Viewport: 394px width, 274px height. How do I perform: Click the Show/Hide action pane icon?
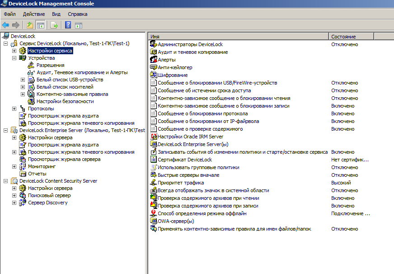click(79, 25)
